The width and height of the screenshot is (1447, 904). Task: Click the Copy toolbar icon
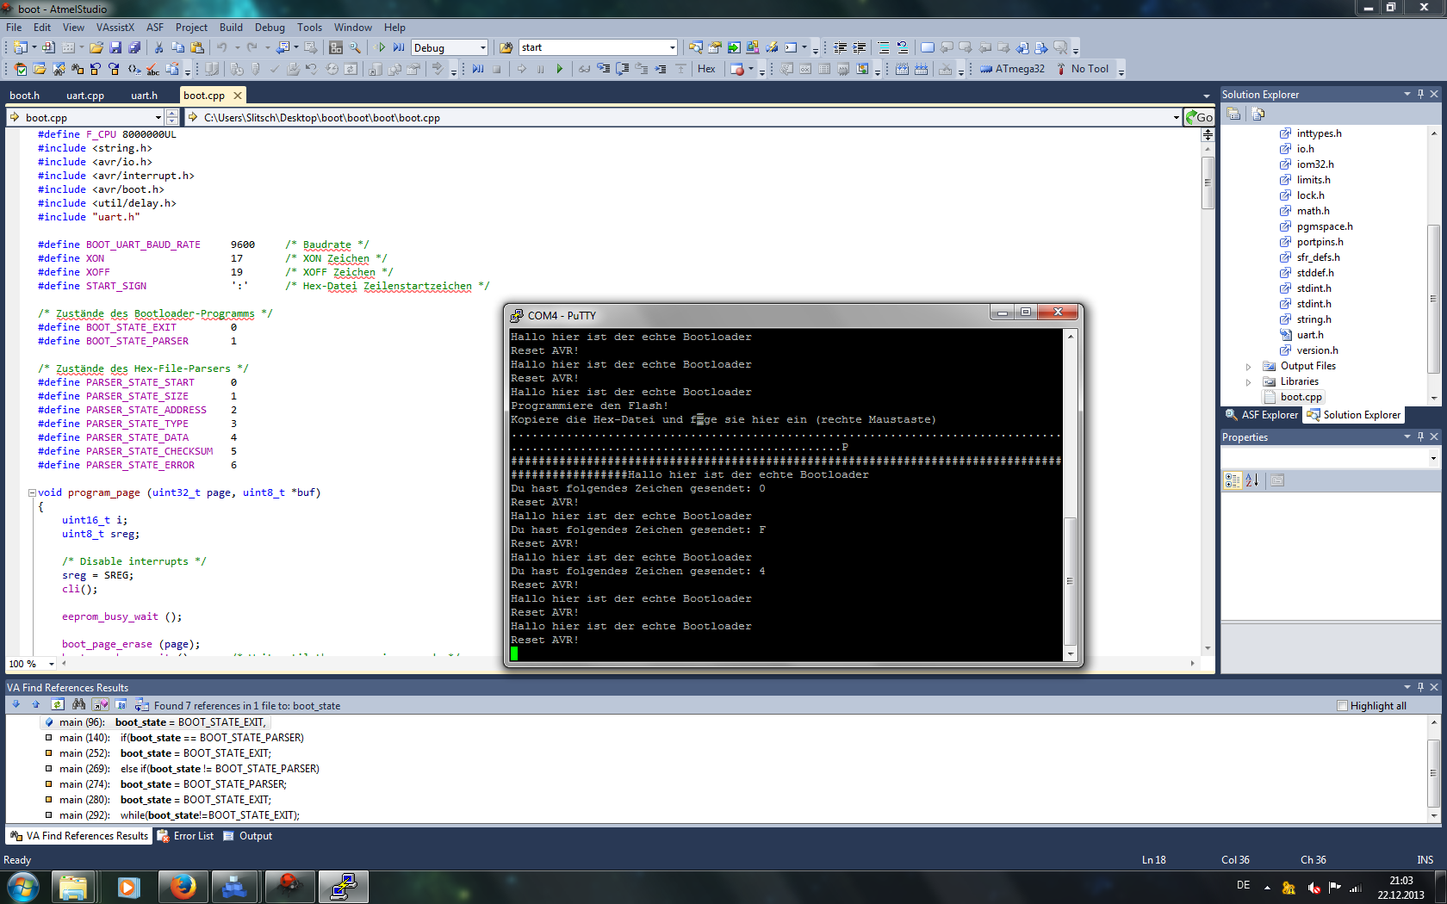tap(178, 47)
